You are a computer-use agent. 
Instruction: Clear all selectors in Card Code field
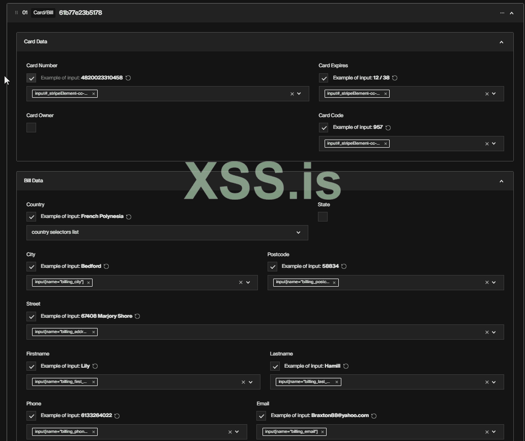coord(487,144)
